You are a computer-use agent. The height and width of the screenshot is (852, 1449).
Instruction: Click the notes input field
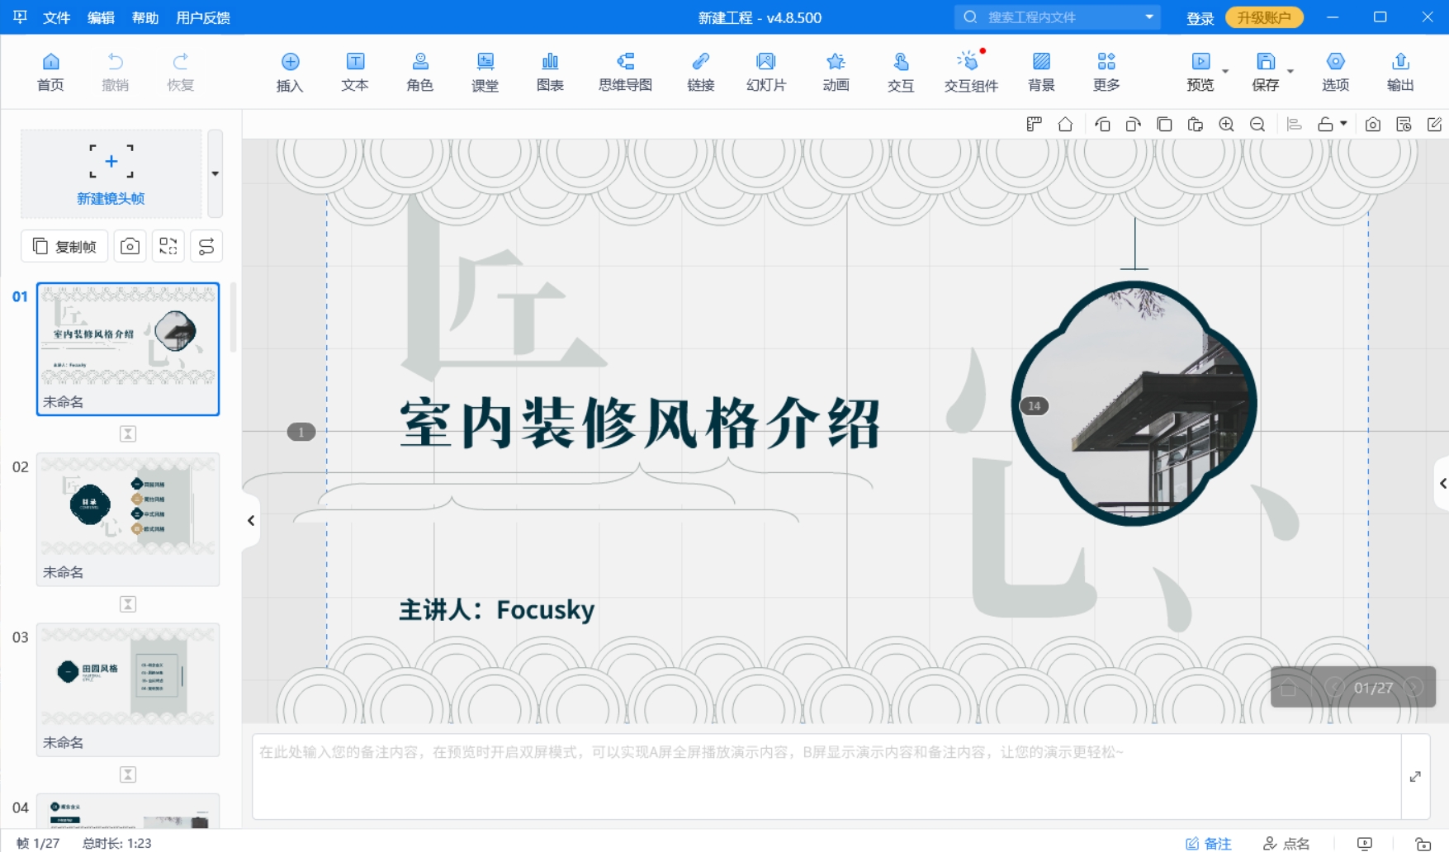826,776
